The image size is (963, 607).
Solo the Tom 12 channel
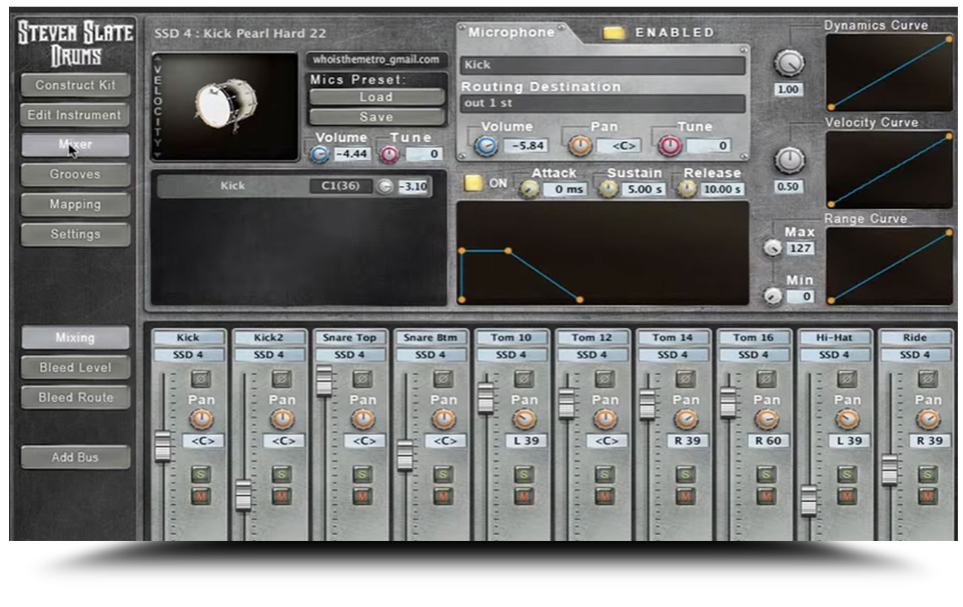(604, 474)
